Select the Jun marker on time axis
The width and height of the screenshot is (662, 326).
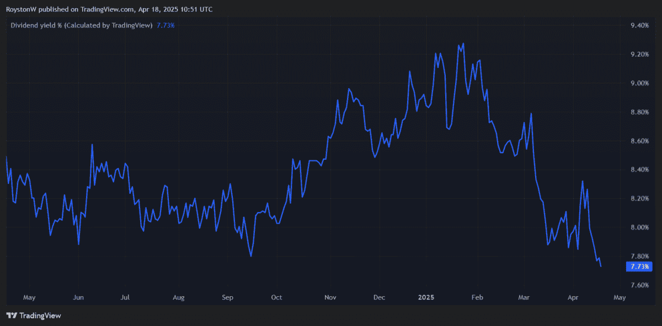tap(78, 297)
